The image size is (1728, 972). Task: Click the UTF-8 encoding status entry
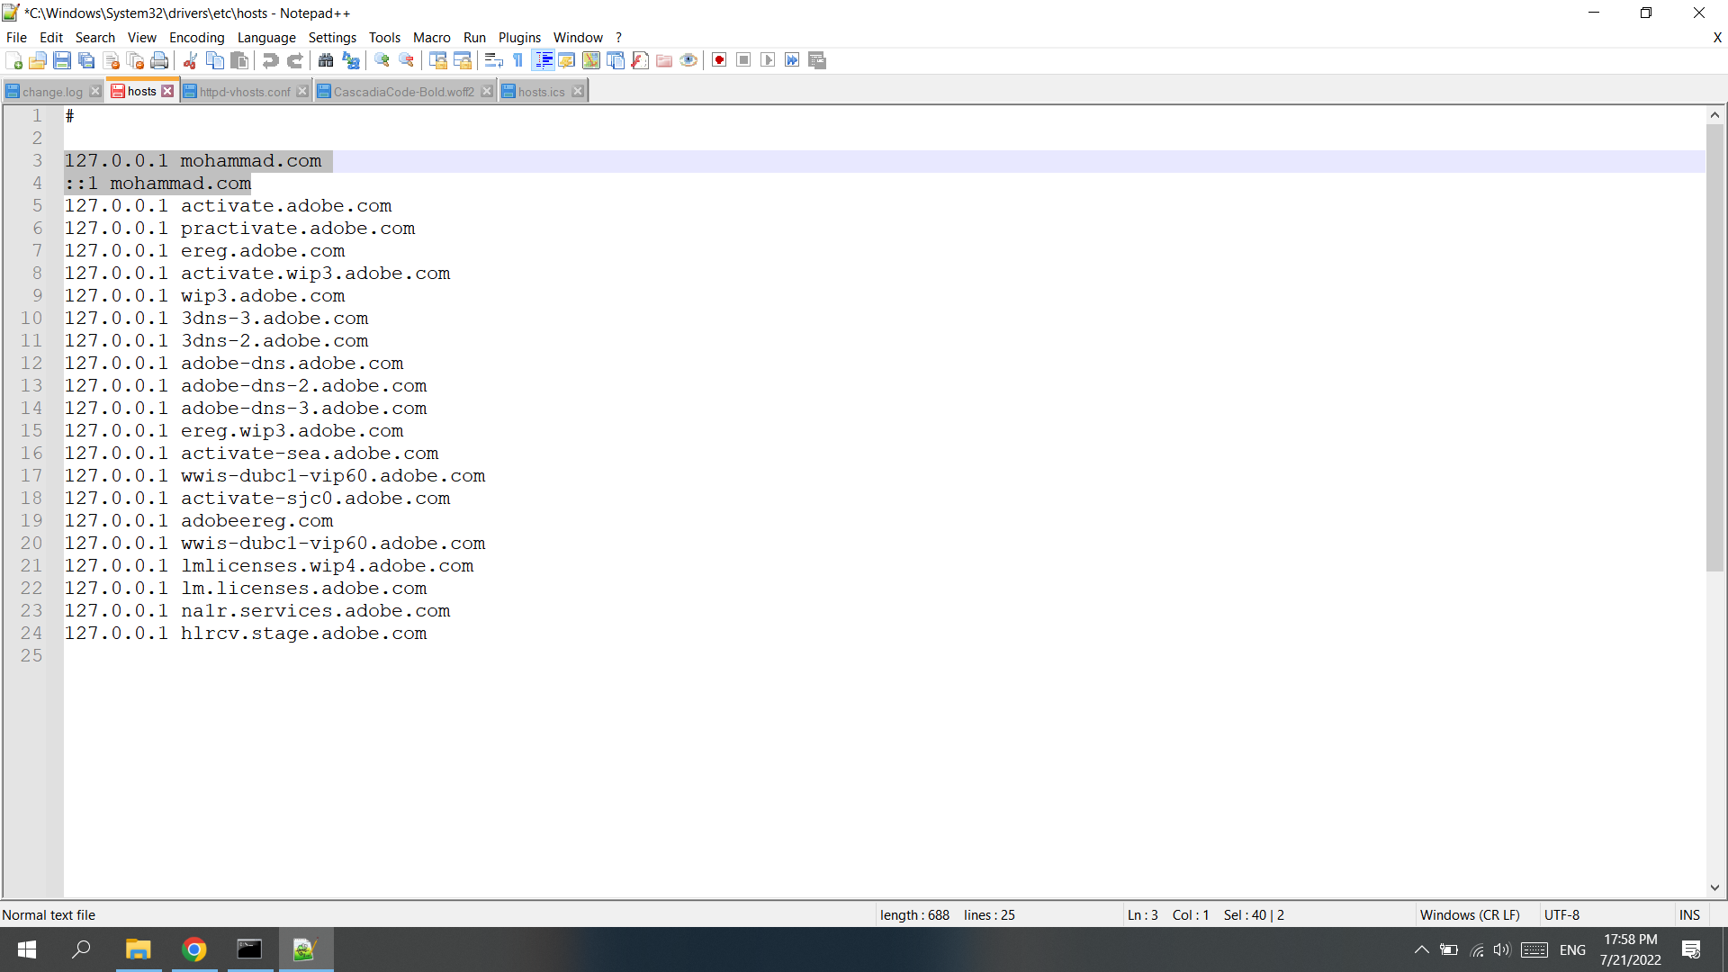pos(1562,915)
